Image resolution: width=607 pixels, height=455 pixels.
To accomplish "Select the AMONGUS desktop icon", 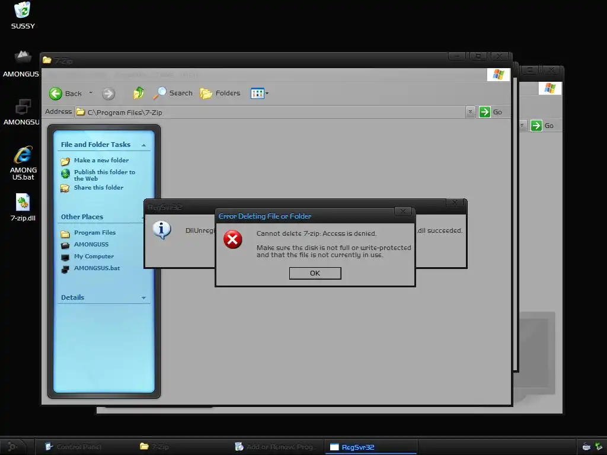I will coord(22,64).
